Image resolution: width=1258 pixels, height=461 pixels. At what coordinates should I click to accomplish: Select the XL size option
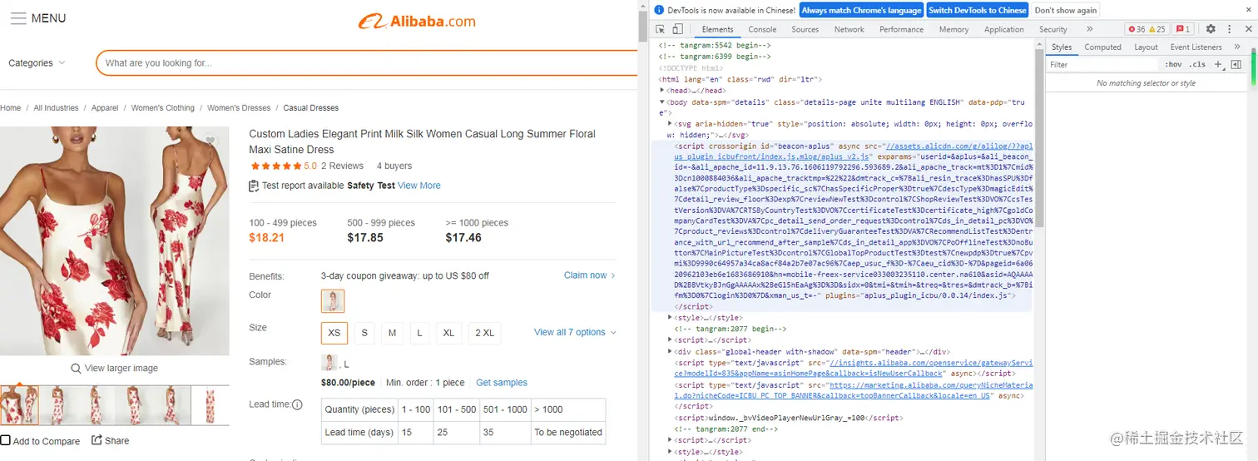(448, 333)
